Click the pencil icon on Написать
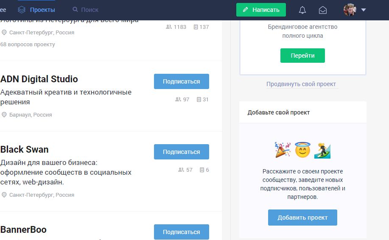Image resolution: width=389 pixels, height=240 pixels. coord(245,10)
